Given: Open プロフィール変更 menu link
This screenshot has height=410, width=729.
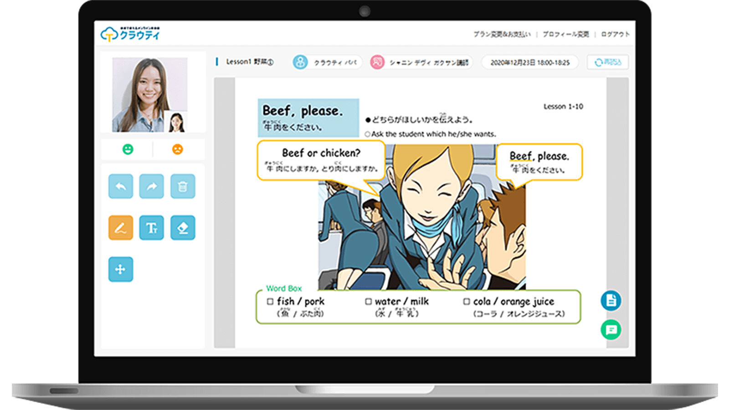Looking at the screenshot, I should (x=565, y=34).
